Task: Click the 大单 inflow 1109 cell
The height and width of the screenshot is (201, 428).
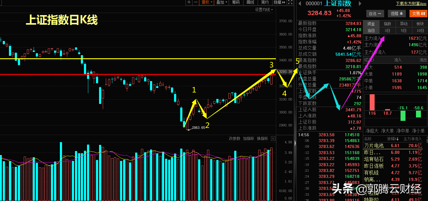Action: [x=397, y=74]
